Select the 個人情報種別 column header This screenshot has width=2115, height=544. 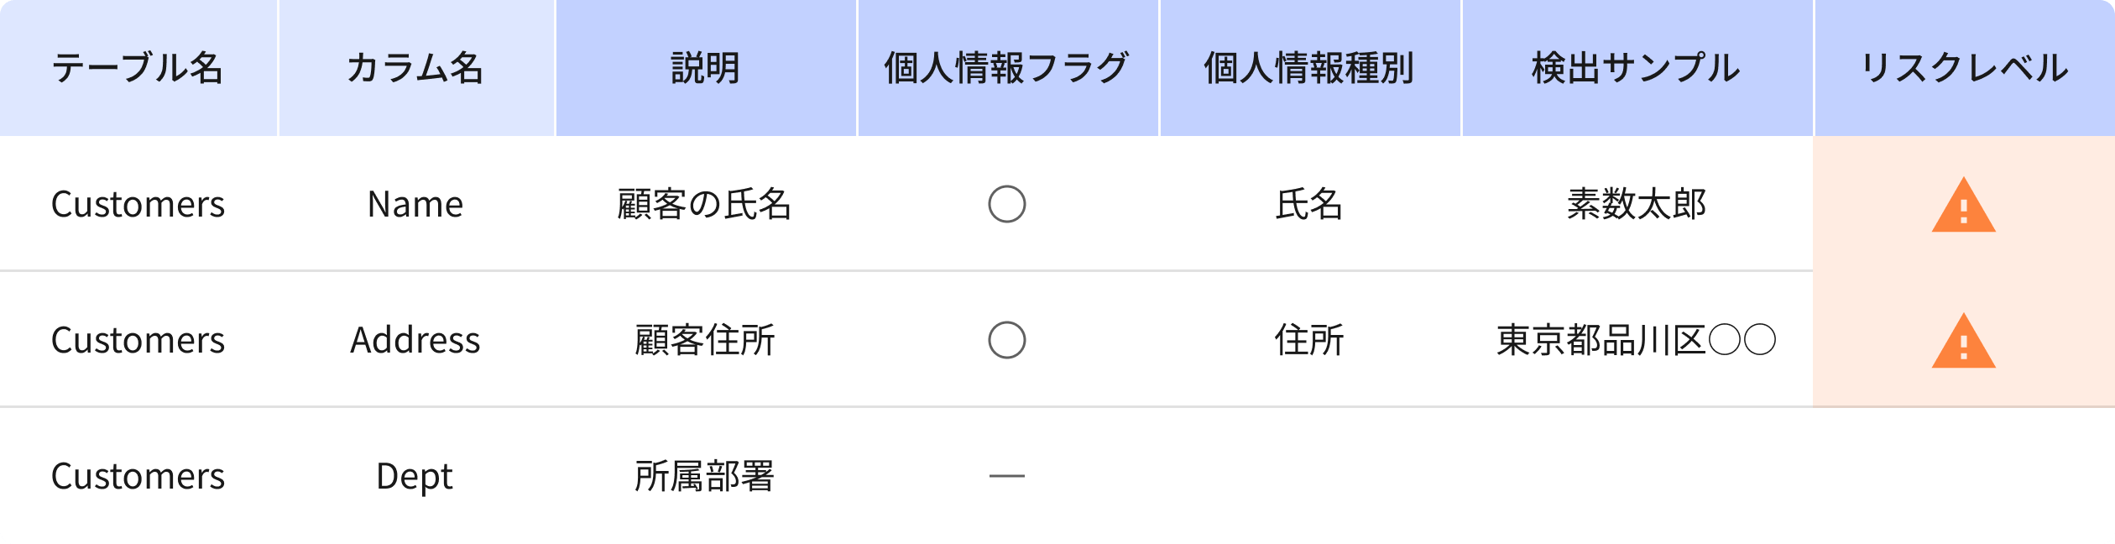1309,68
